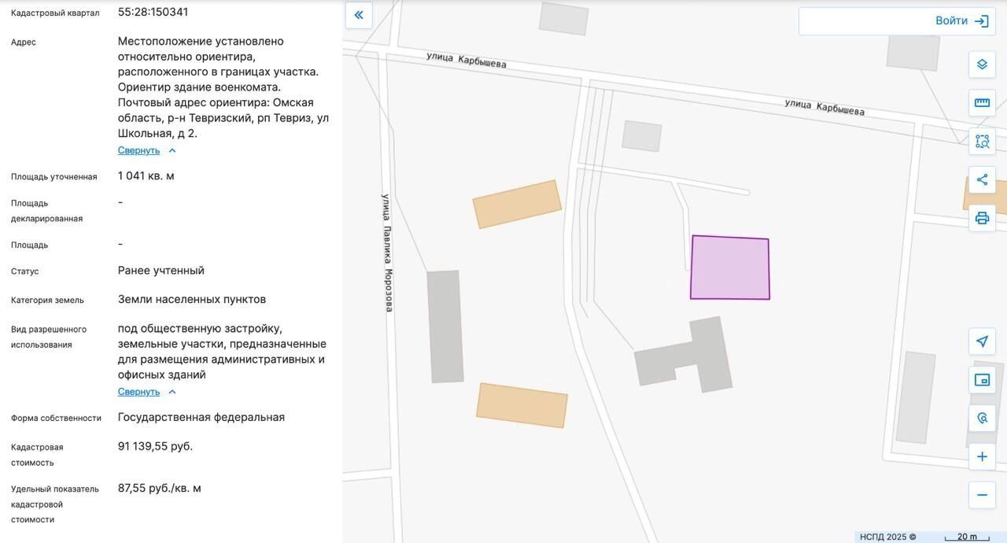Select the ruler measurement tool

point(982,103)
